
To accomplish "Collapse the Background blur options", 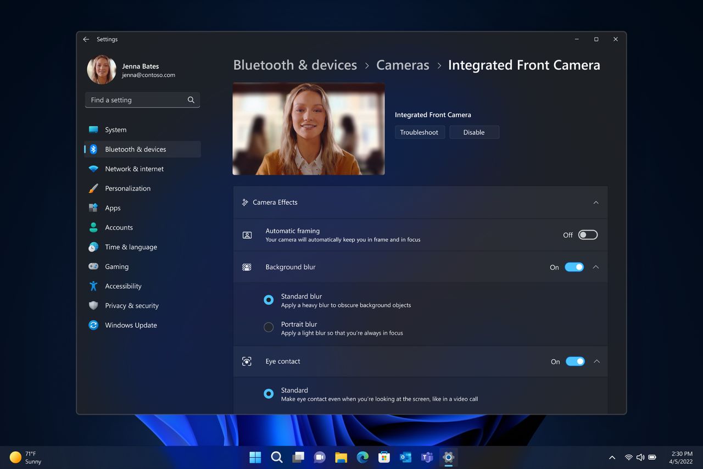I will (x=596, y=267).
